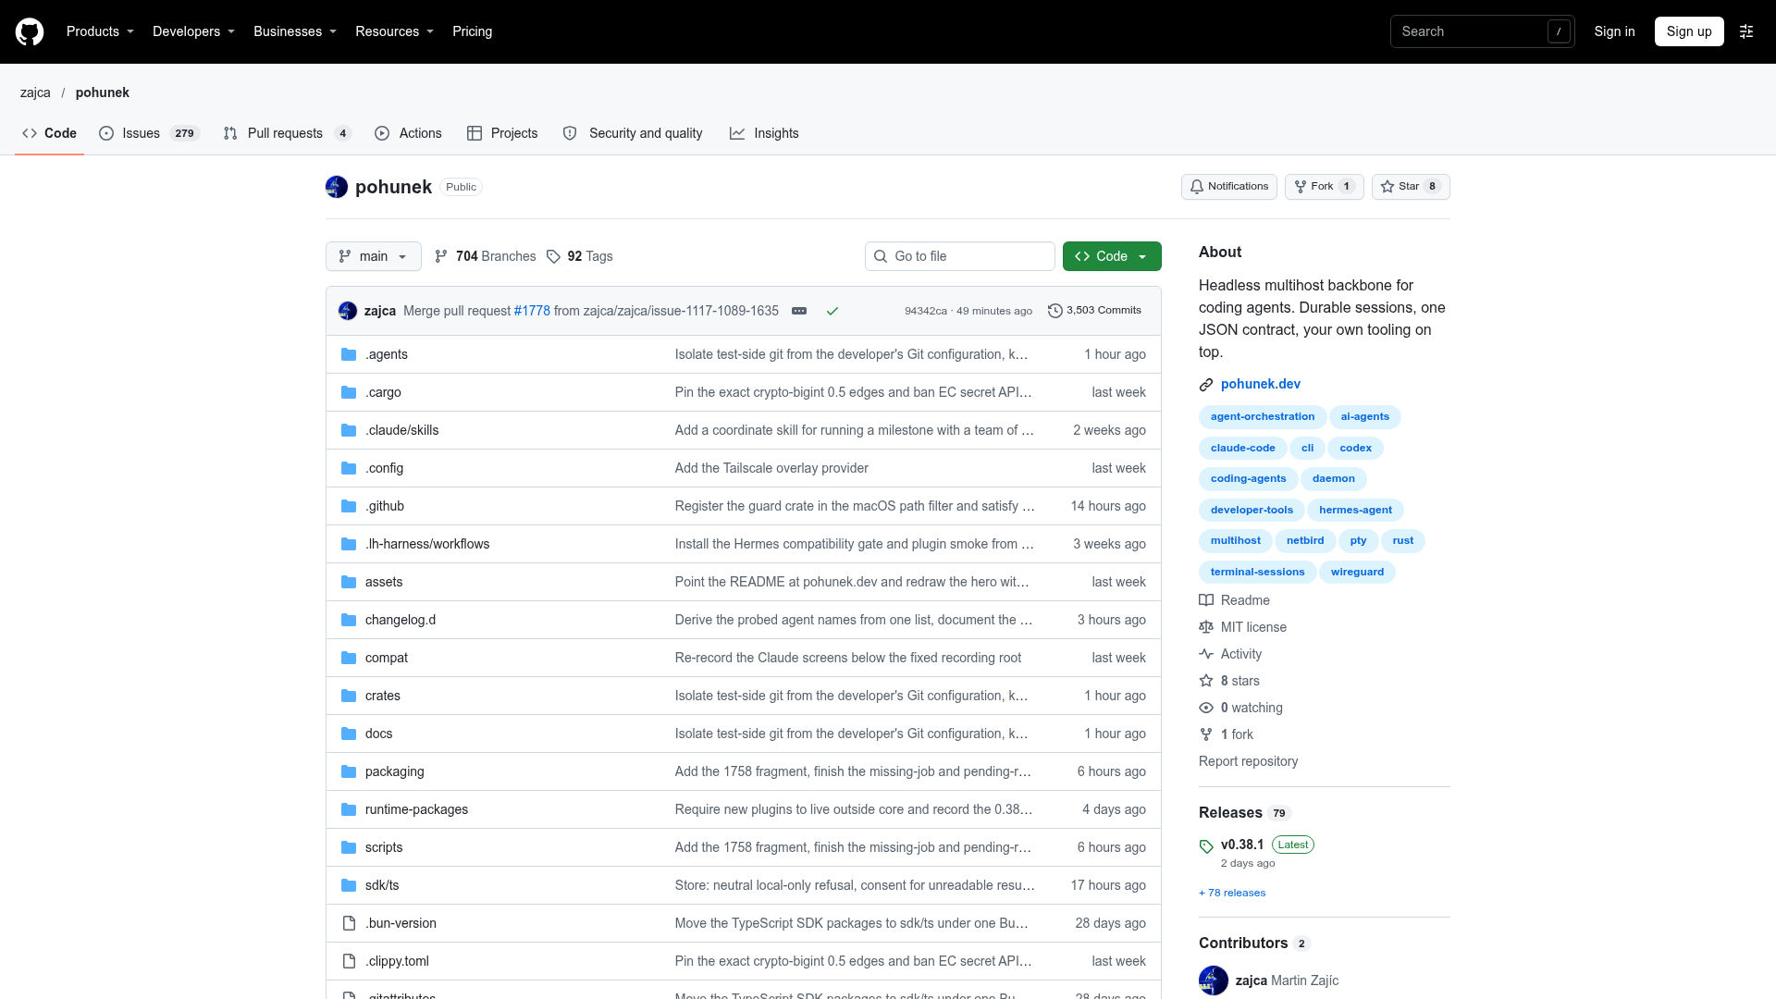Open the runtime-packages folder
Image resolution: width=1776 pixels, height=999 pixels.
click(x=416, y=809)
